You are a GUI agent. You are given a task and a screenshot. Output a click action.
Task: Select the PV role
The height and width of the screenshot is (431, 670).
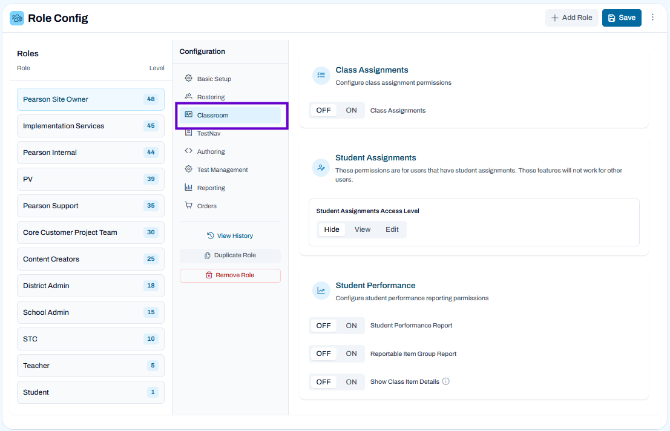pyautogui.click(x=91, y=179)
